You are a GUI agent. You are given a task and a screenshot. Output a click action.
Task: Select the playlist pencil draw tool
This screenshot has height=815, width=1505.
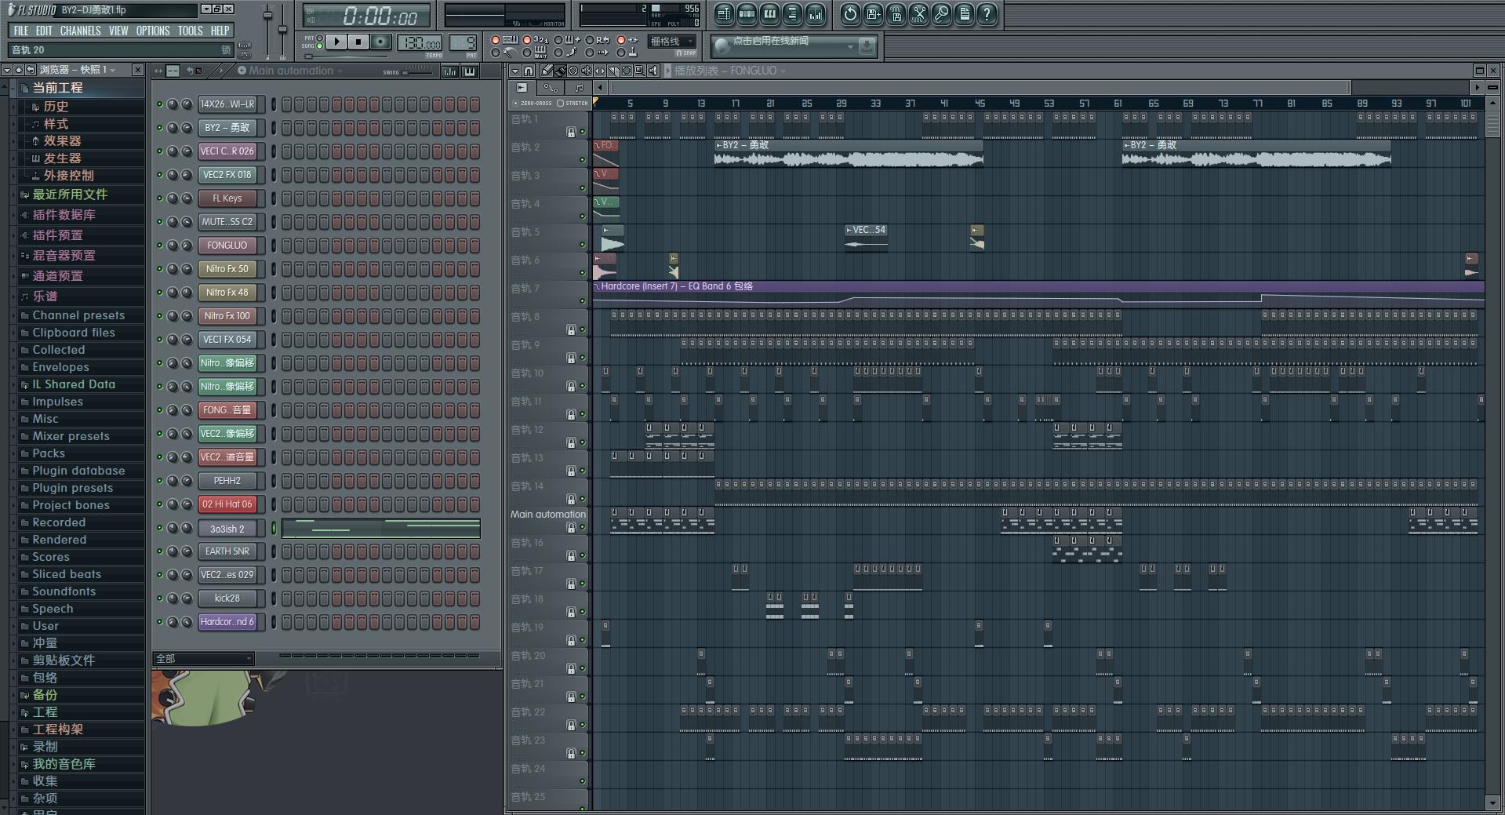click(547, 71)
